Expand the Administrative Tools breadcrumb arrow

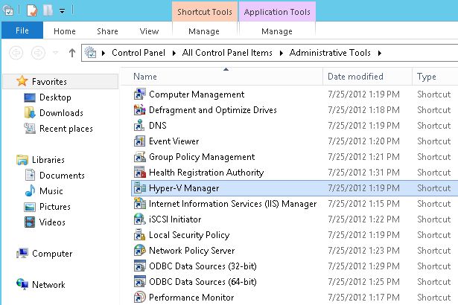click(379, 53)
